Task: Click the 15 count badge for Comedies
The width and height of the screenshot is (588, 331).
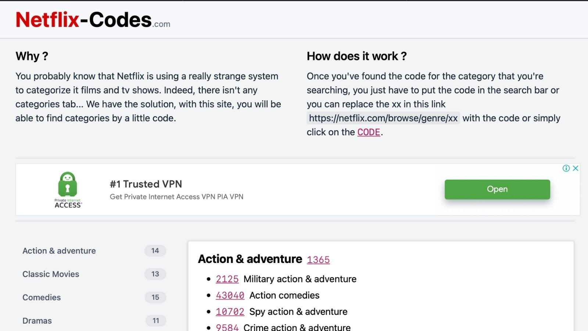Action: tap(155, 297)
